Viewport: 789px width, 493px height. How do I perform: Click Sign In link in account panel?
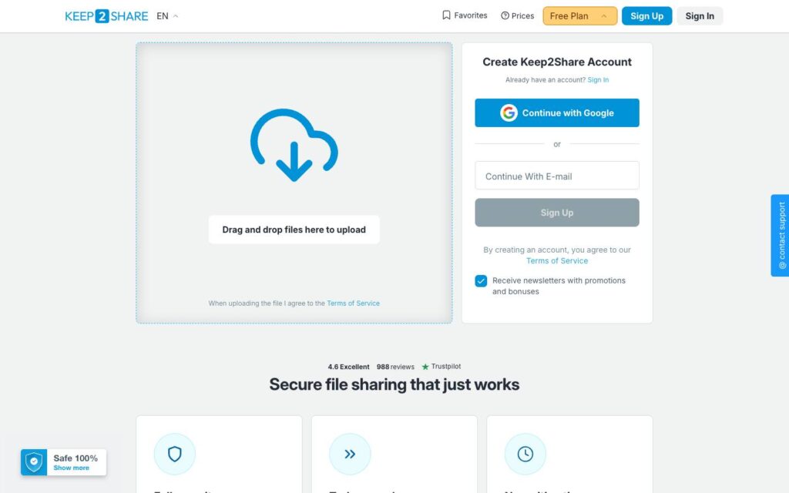598,80
